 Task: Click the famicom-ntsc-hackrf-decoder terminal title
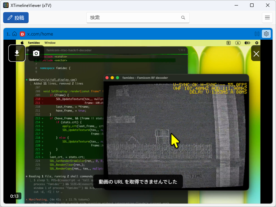click(69, 50)
